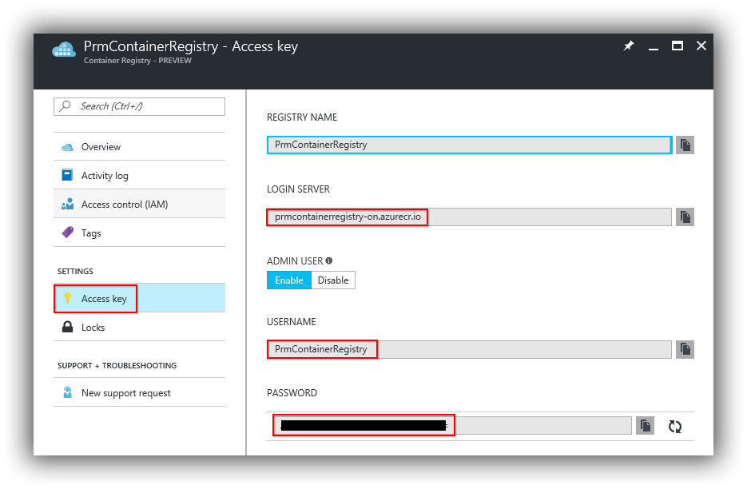Click the Activity log book icon
This screenshot has height=489, width=747.
pyautogui.click(x=67, y=175)
